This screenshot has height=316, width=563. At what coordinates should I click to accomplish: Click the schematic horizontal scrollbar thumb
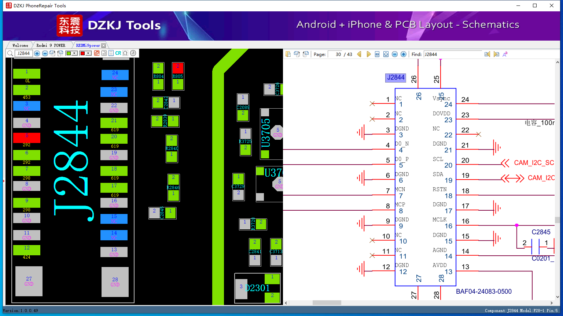coord(327,303)
